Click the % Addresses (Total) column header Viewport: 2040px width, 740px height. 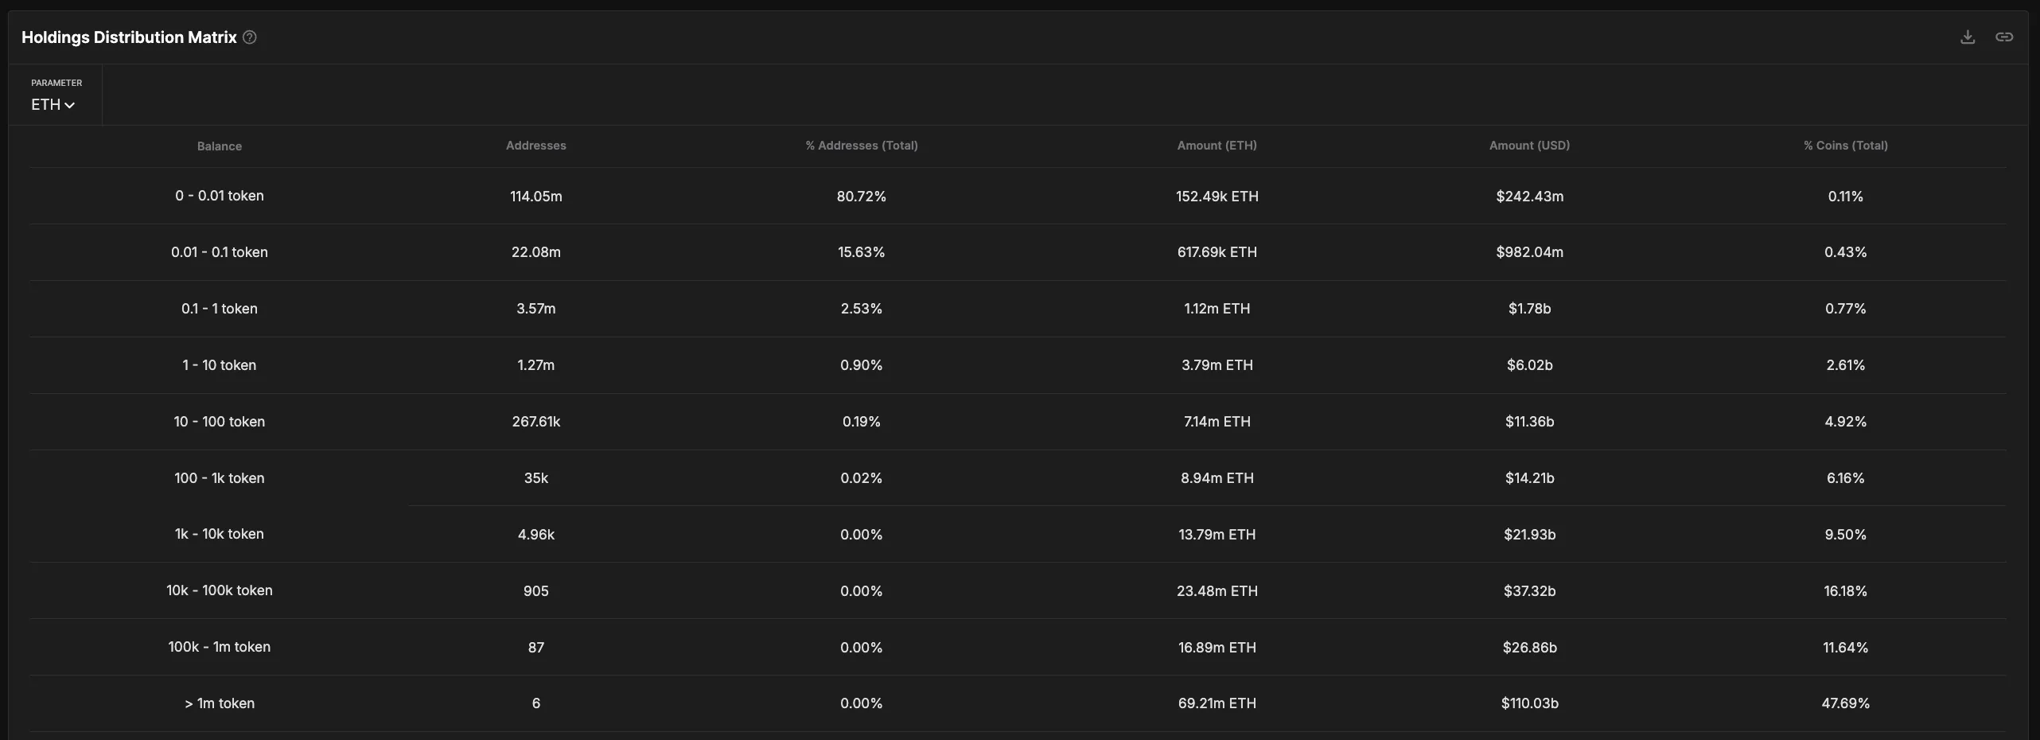862,146
